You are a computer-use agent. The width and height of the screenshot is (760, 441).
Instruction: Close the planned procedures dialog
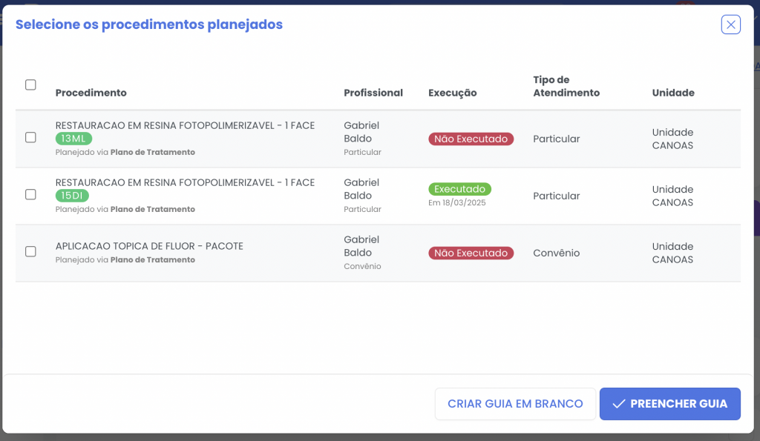tap(731, 24)
